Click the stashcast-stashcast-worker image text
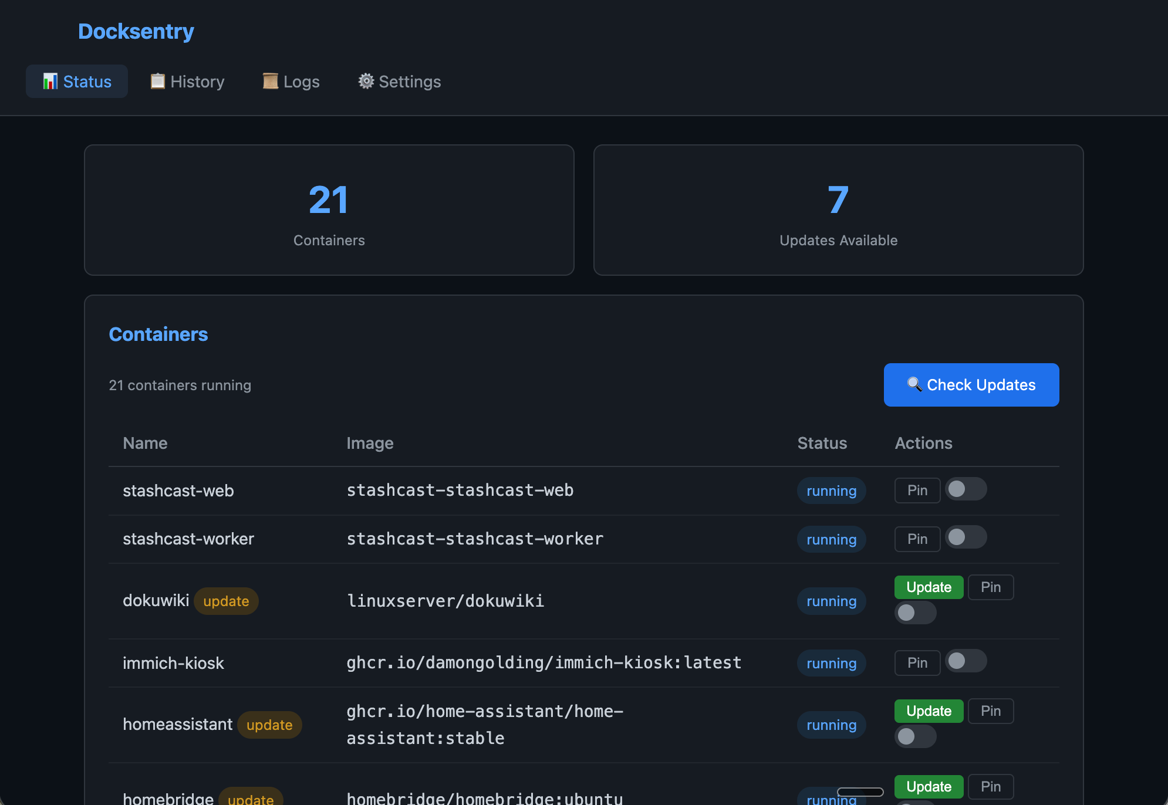The width and height of the screenshot is (1168, 805). point(475,539)
